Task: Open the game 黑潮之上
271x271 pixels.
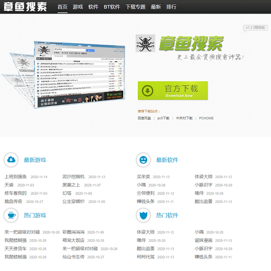Action: coord(71,185)
